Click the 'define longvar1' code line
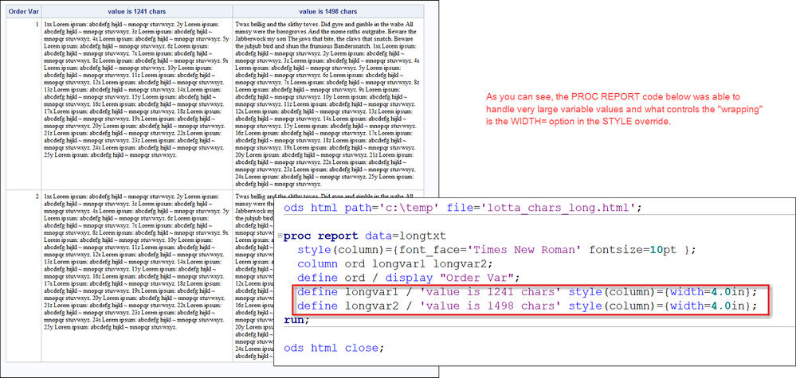Image resolution: width=796 pixels, height=378 pixels. tap(527, 292)
